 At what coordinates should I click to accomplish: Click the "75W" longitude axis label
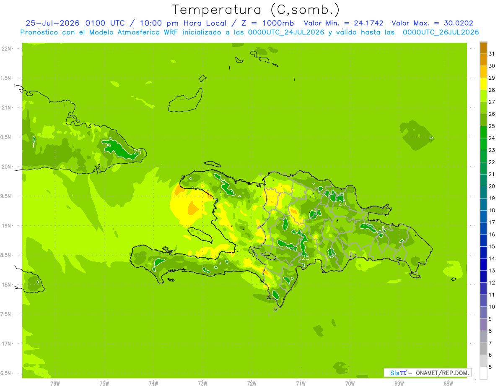click(x=104, y=384)
